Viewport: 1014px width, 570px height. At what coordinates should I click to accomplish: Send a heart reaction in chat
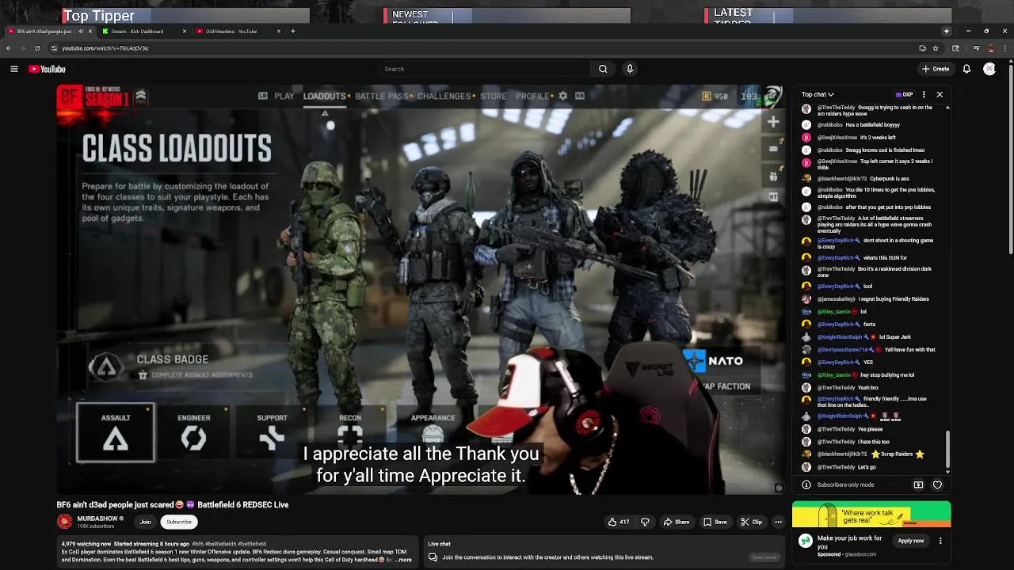pos(937,484)
